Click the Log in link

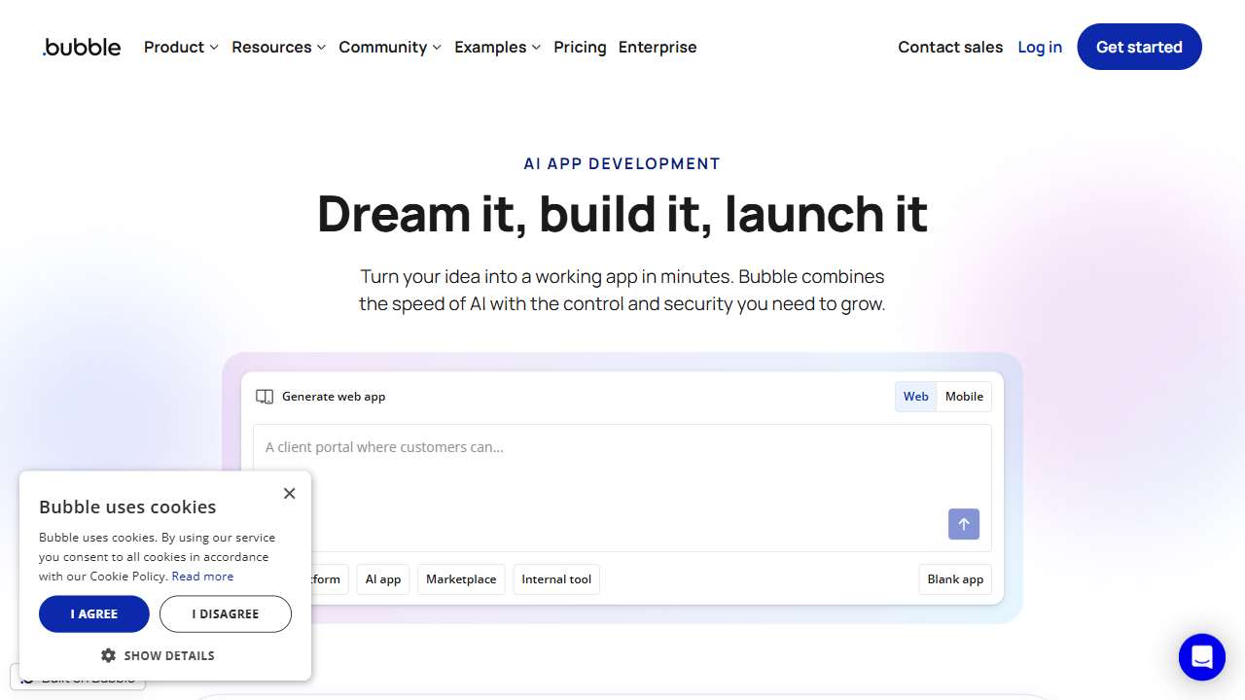coord(1040,47)
